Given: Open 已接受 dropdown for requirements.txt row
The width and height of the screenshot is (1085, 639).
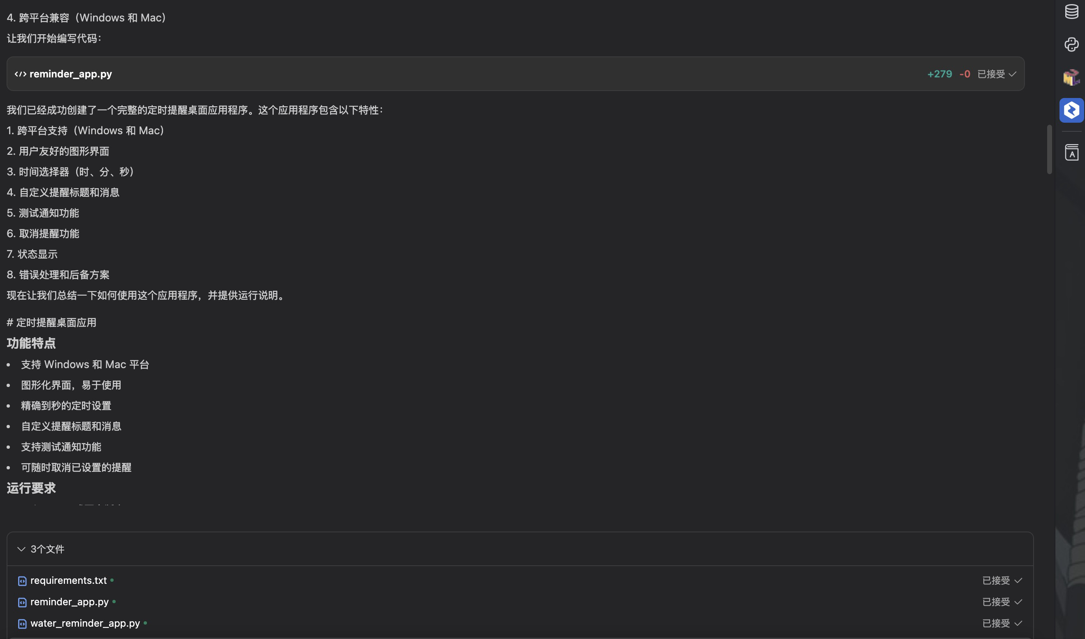Looking at the screenshot, I should pos(1001,581).
